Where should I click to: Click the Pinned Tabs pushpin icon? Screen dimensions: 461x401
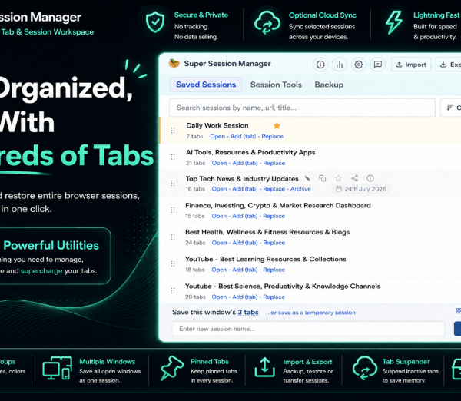(x=171, y=368)
